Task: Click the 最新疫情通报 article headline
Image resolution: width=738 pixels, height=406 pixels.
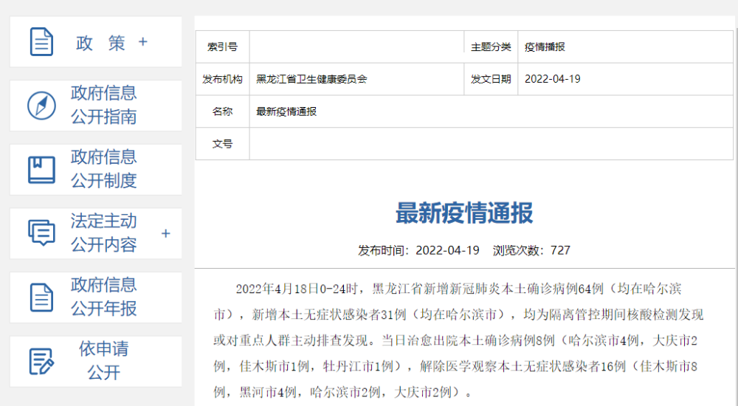Action: pyautogui.click(x=464, y=213)
